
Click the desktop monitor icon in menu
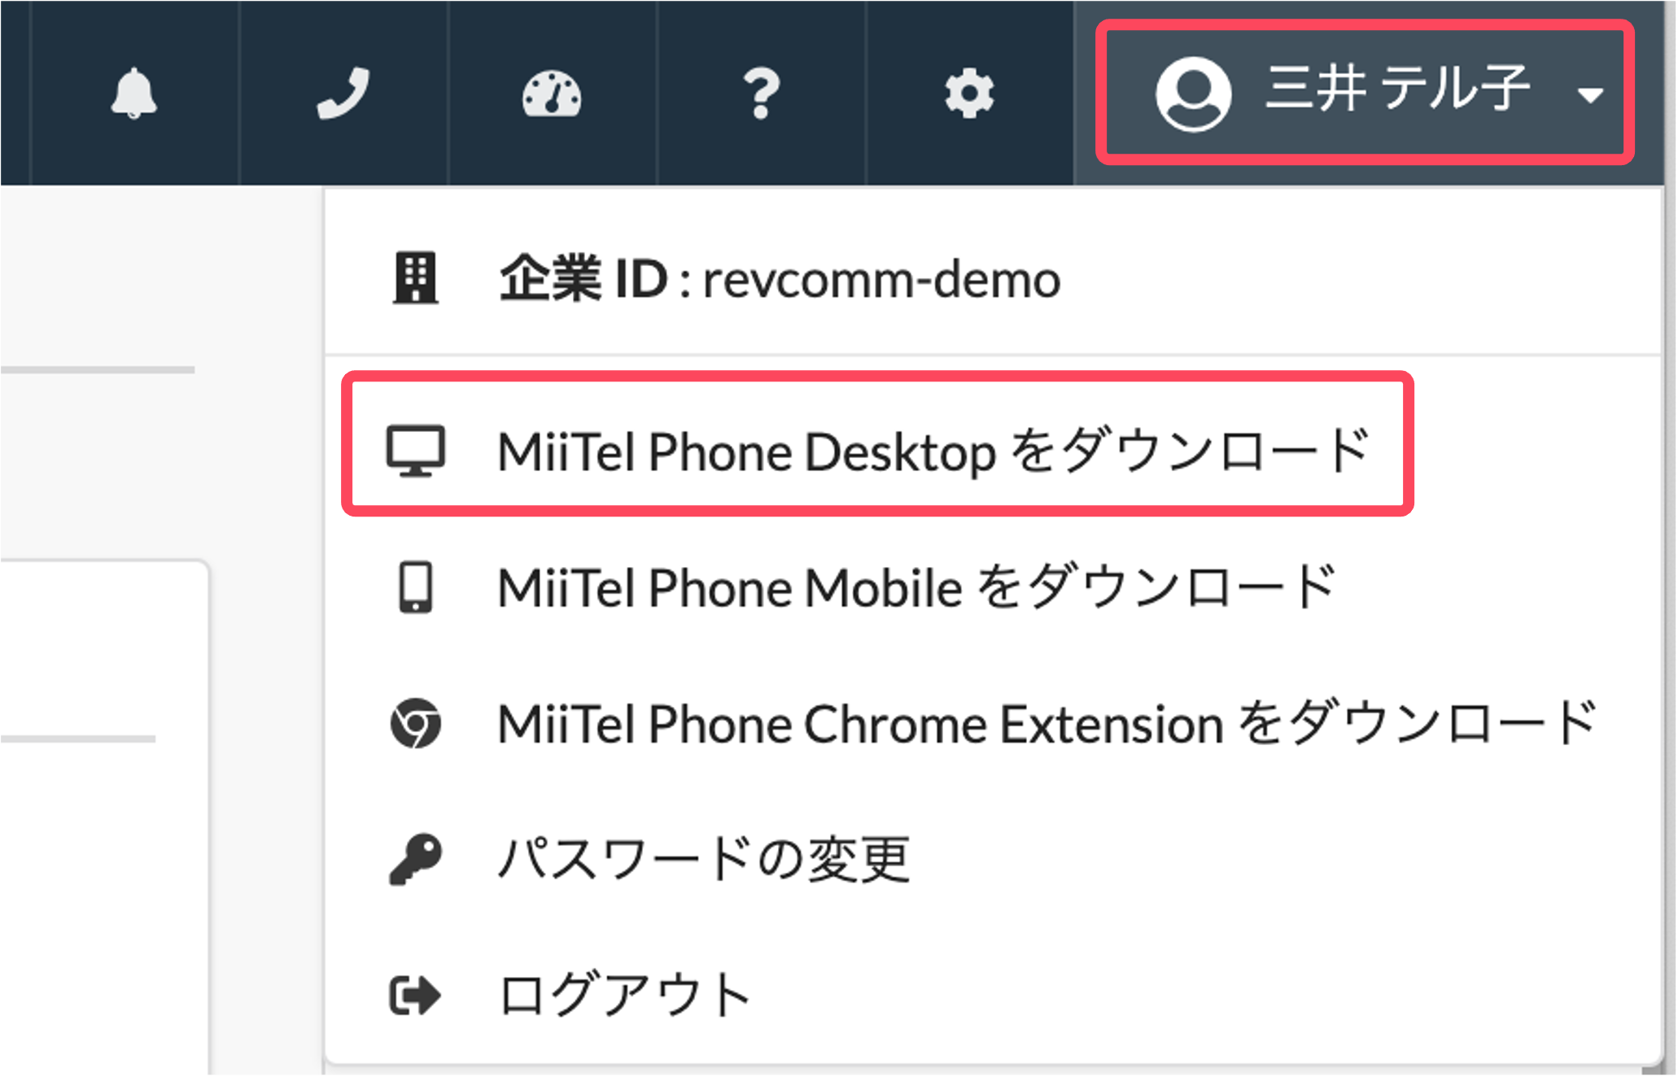(416, 450)
